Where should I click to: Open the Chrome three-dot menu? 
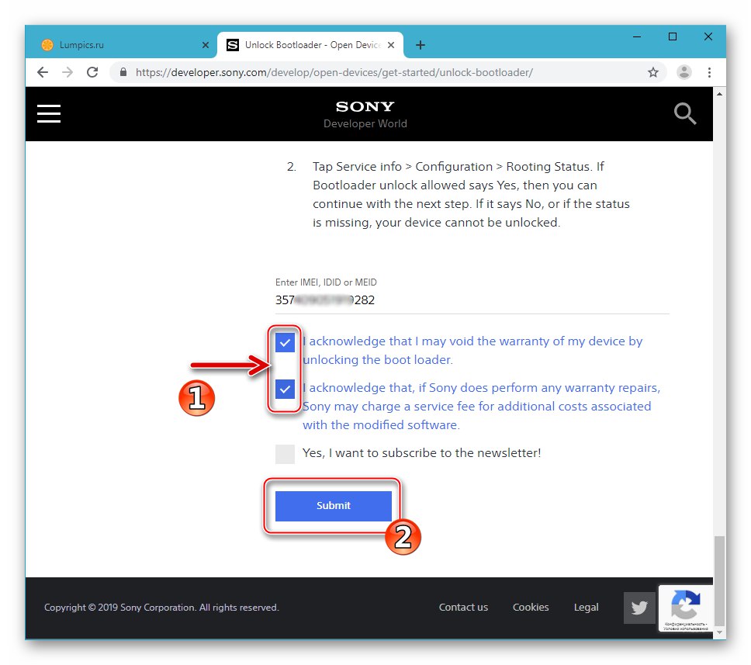(x=709, y=72)
